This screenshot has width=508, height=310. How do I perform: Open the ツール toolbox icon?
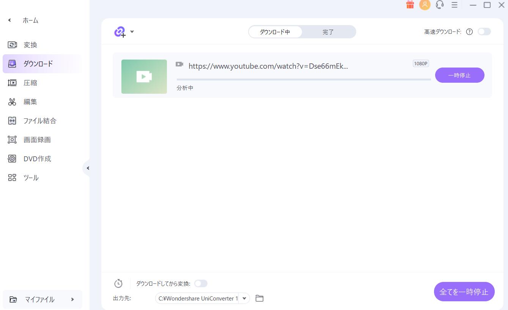pyautogui.click(x=12, y=178)
